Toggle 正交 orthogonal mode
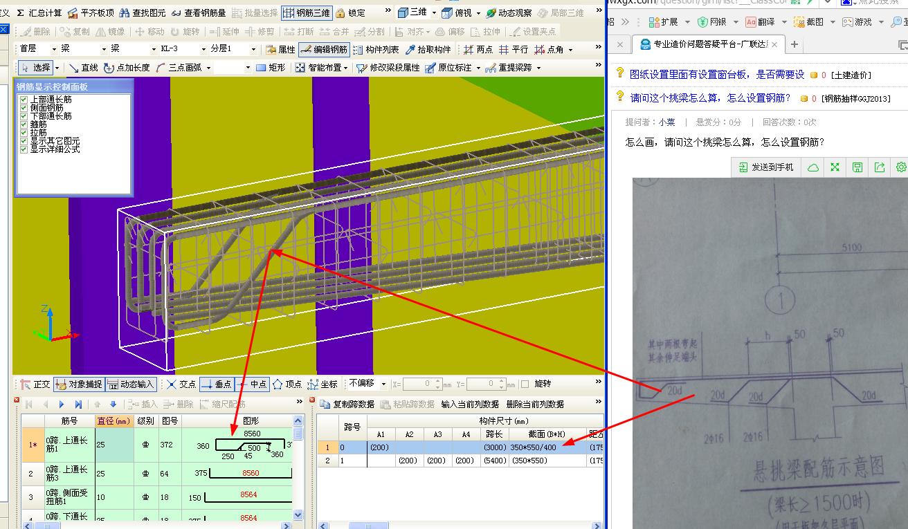This screenshot has width=908, height=529. (35, 384)
